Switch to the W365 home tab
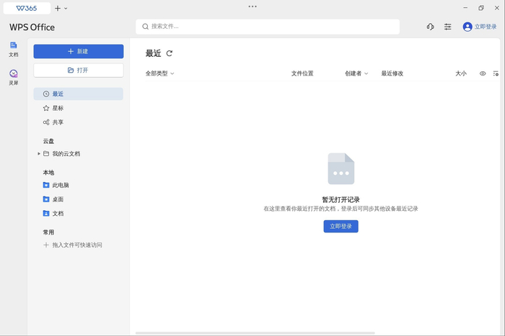505x336 pixels. coord(27,8)
